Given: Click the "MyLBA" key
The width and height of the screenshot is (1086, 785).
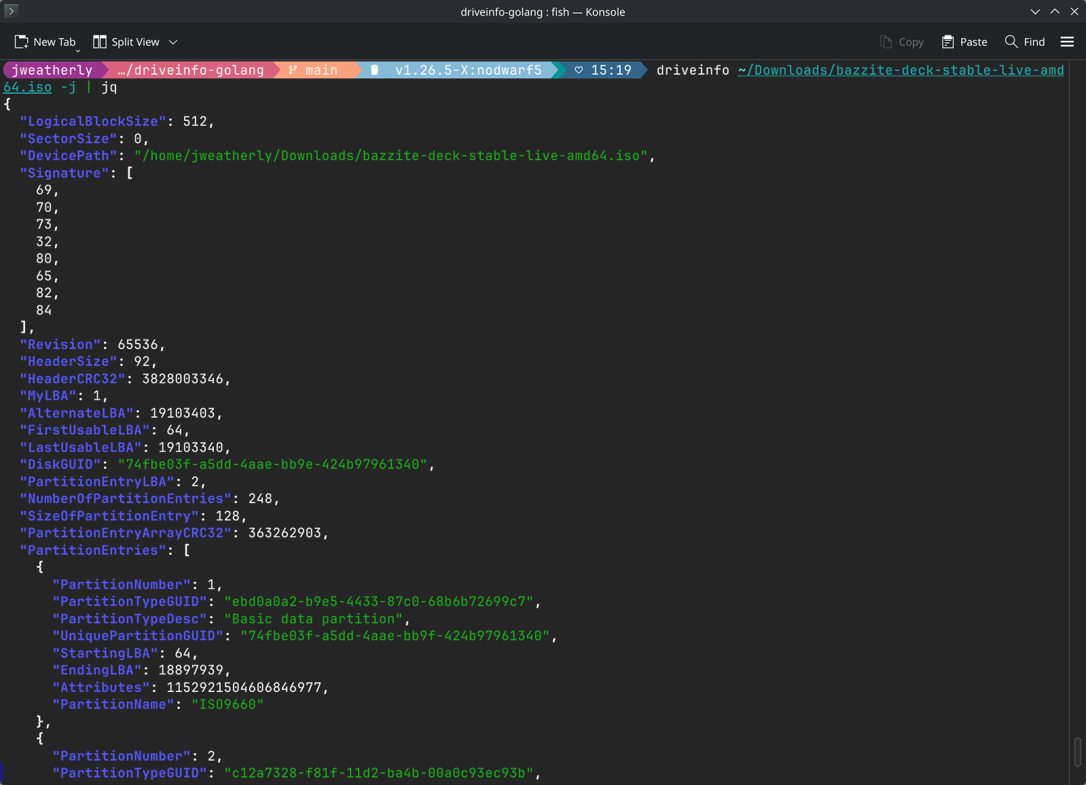Looking at the screenshot, I should tap(48, 396).
